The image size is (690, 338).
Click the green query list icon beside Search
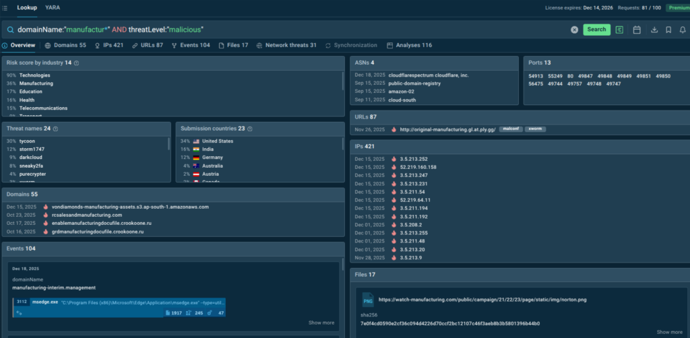(x=619, y=30)
